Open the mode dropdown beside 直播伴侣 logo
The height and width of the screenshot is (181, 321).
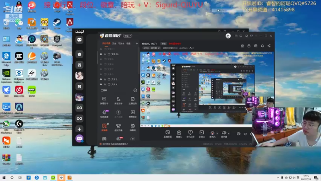point(128,36)
